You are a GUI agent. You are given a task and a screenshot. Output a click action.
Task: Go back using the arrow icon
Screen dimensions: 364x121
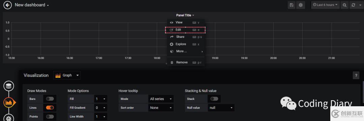click(7, 5)
